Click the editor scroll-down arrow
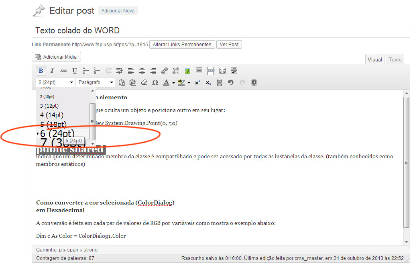 coord(406,242)
